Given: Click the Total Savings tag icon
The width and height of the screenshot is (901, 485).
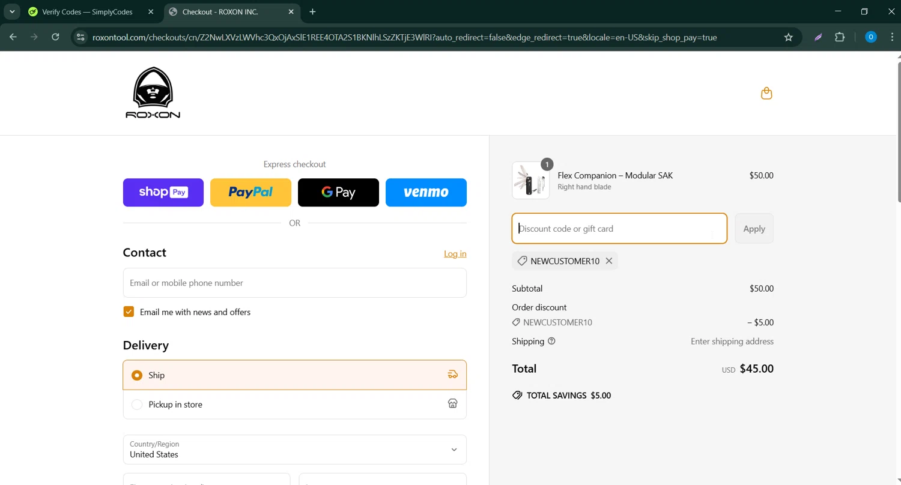Looking at the screenshot, I should click(517, 396).
